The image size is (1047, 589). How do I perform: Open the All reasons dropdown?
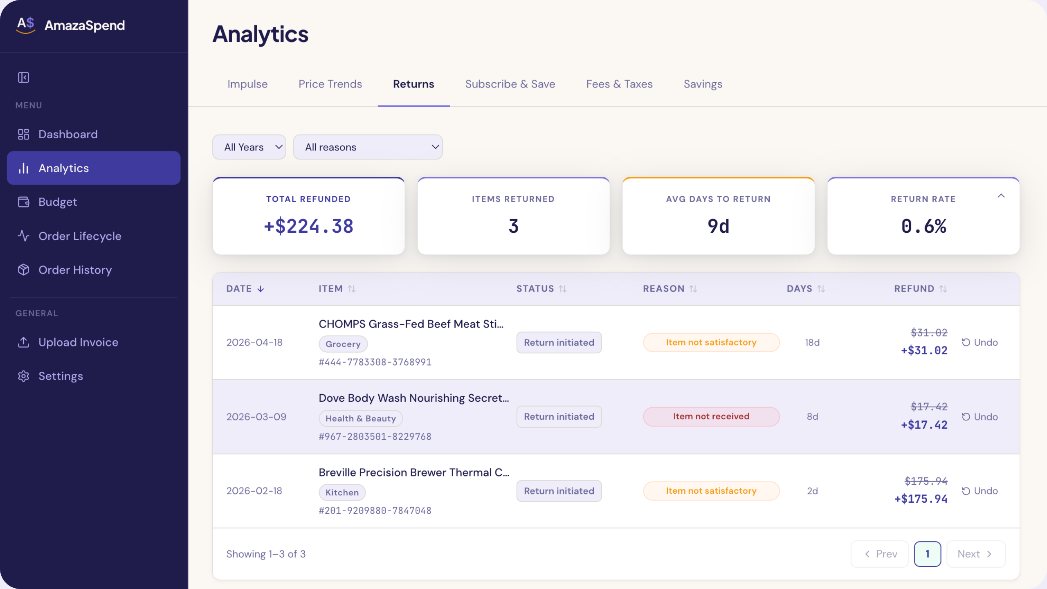pyautogui.click(x=368, y=147)
